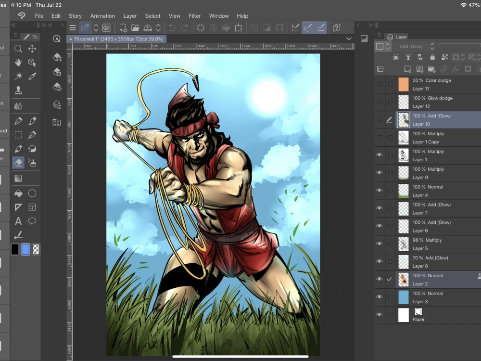Click the Undo button in toolbar
Screen dimensions: 481x361
click(172, 28)
